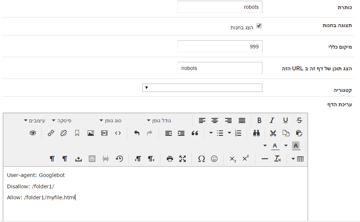Screen dimensions: 360x222
Task: Open the table insert dropdown
Action: click(x=298, y=159)
